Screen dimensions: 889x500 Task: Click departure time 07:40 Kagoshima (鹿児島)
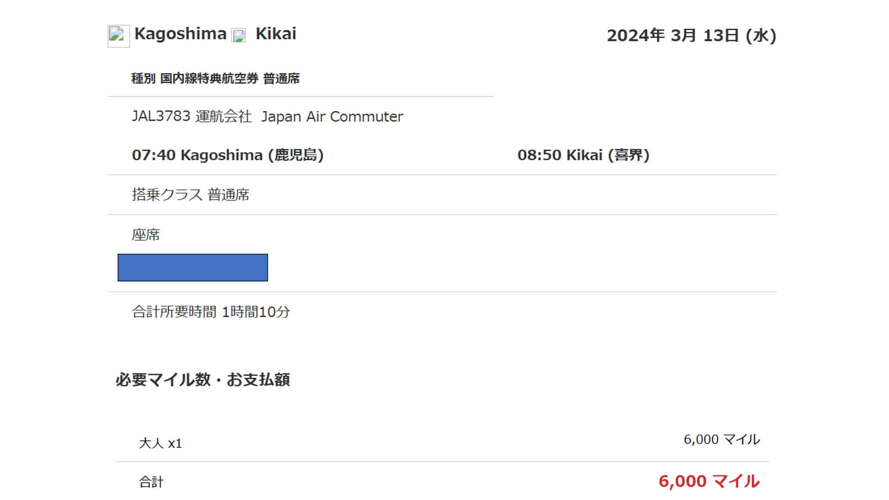pyautogui.click(x=227, y=155)
